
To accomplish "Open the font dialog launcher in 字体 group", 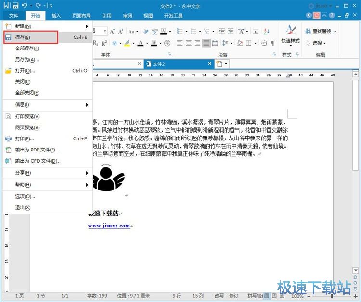I will click(x=169, y=54).
